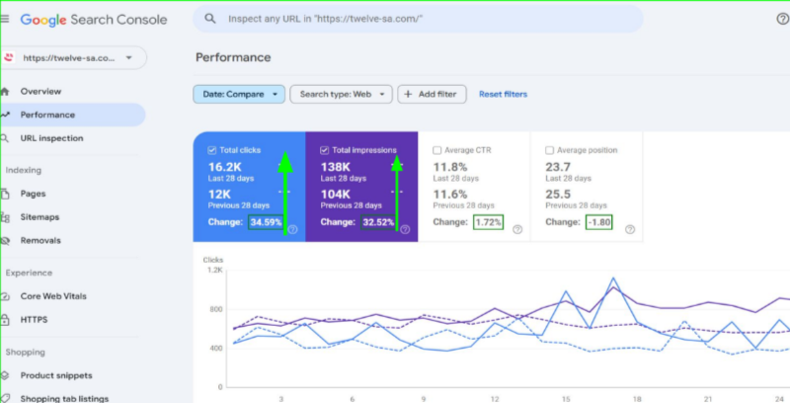Enable the Average position checkbox
This screenshot has width=790, height=403.
pos(549,150)
